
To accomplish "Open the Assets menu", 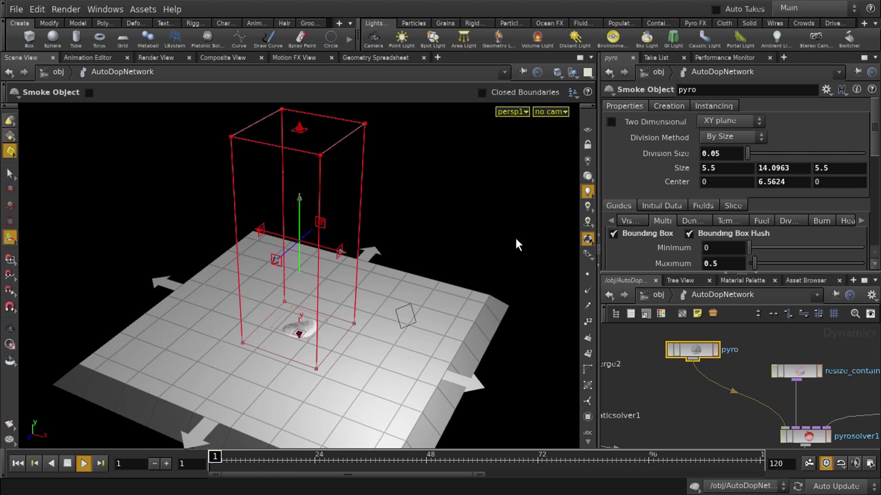I will (143, 9).
